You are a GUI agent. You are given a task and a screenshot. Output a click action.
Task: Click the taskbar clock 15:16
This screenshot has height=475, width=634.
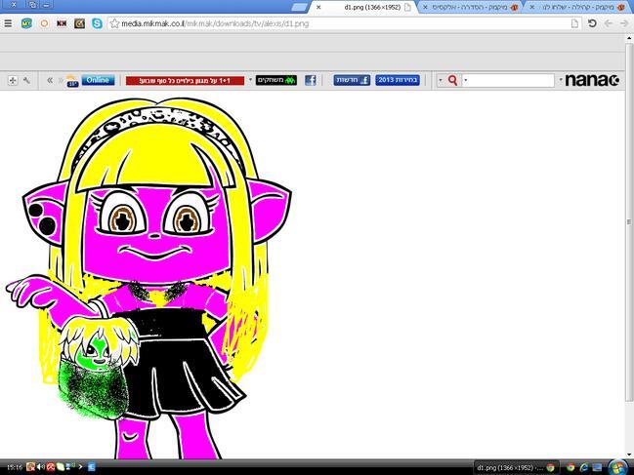[14, 467]
